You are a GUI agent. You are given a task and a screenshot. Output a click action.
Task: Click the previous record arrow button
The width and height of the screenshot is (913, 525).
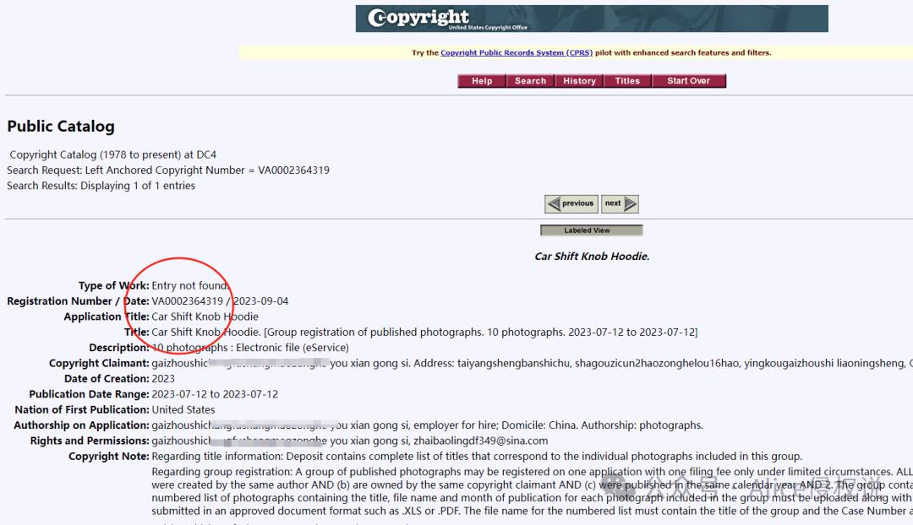point(571,203)
